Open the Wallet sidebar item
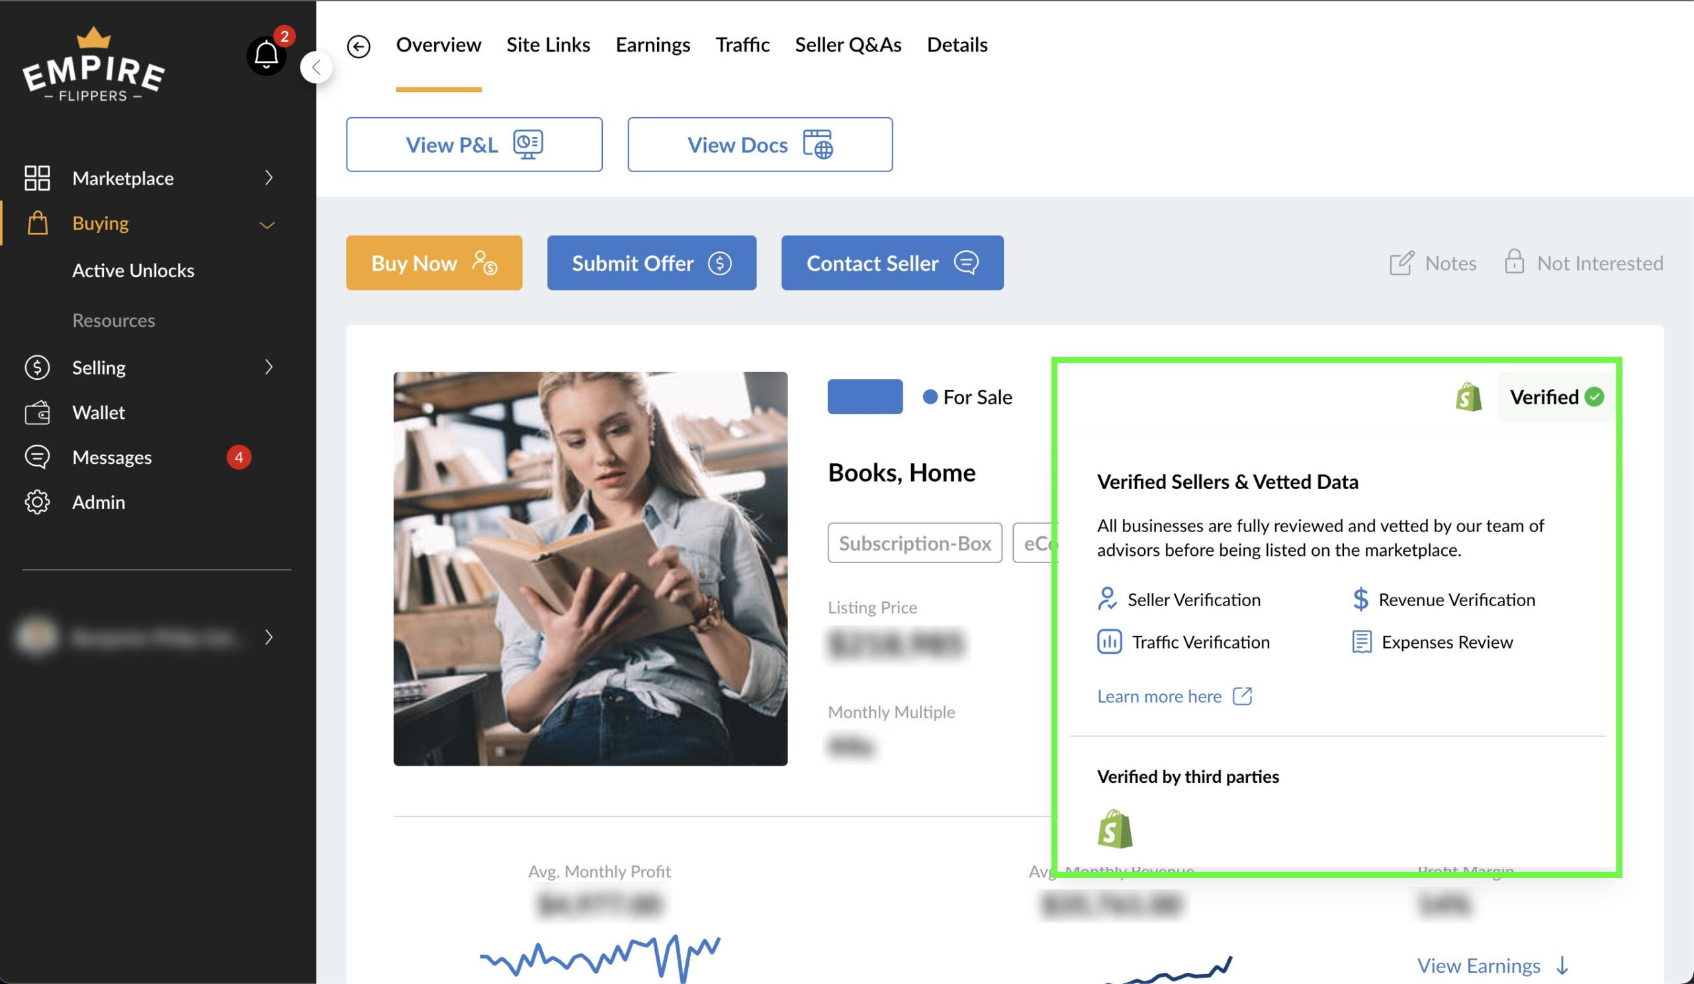 98,412
